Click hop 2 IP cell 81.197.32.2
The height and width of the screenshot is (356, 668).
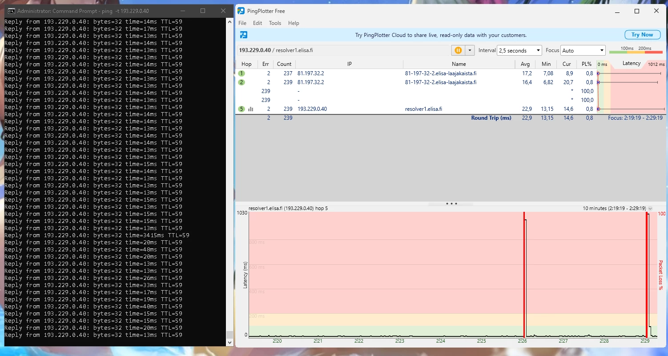click(311, 82)
